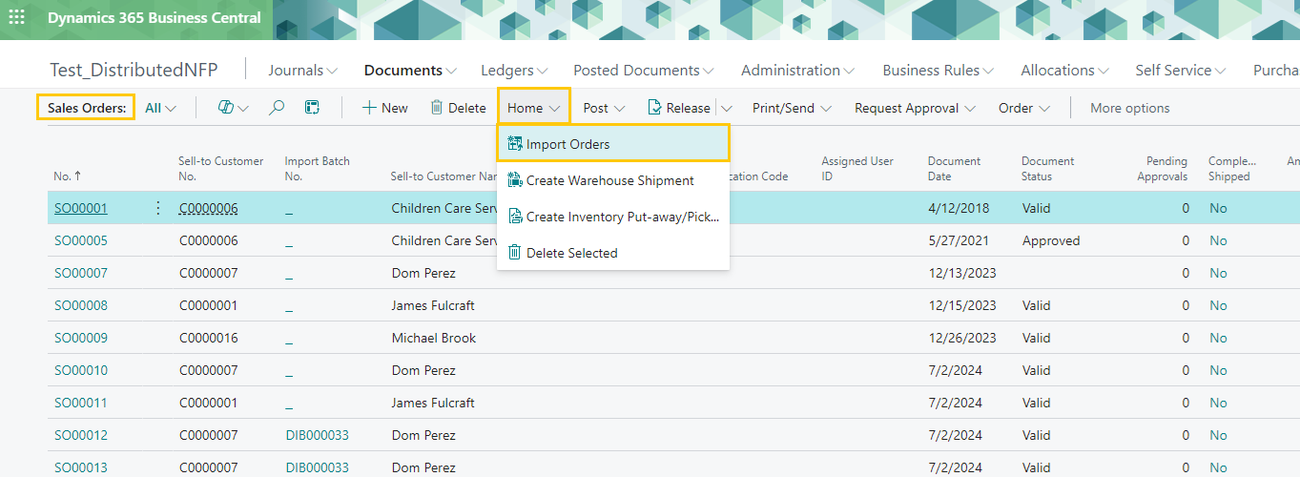Screen dimensions: 1300x477
Task: Select Create Warehouse Shipment entry
Action: pos(613,180)
